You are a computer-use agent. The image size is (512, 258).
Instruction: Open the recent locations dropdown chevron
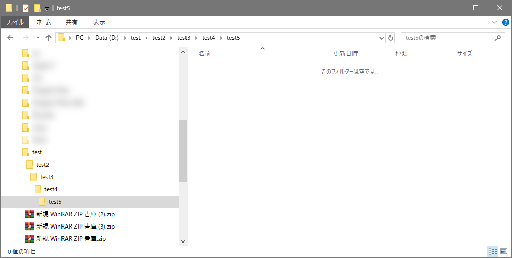(x=38, y=38)
